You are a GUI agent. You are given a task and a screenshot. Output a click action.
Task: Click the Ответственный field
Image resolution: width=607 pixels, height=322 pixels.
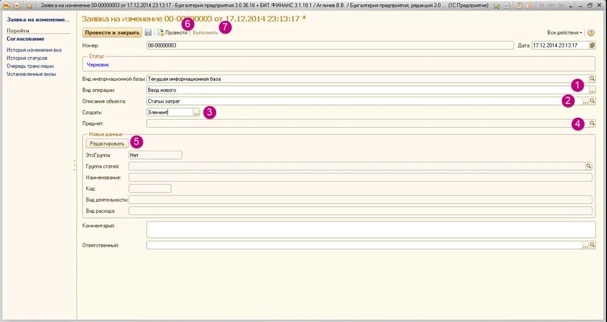364,245
